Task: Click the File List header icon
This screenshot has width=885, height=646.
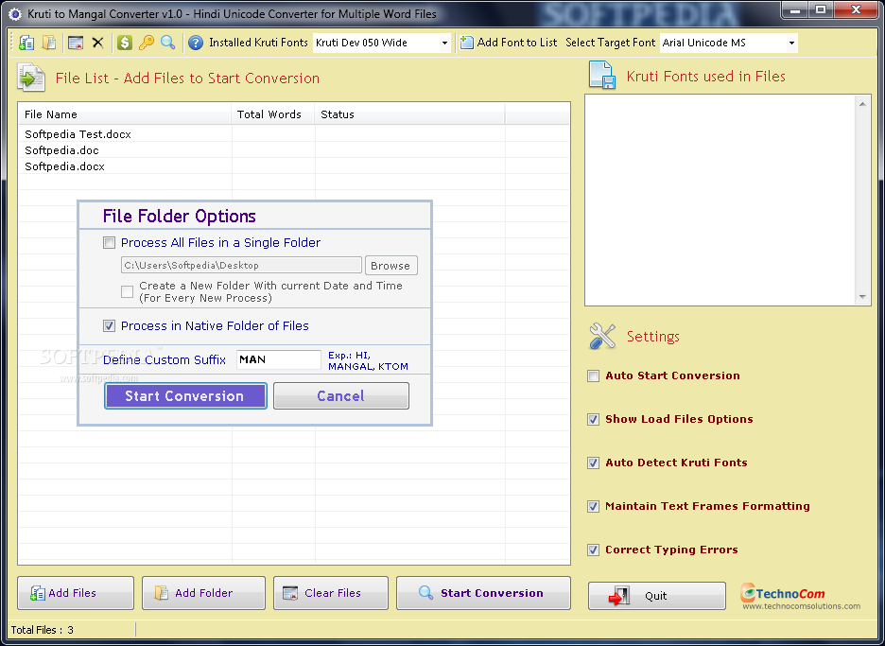Action: 31,78
